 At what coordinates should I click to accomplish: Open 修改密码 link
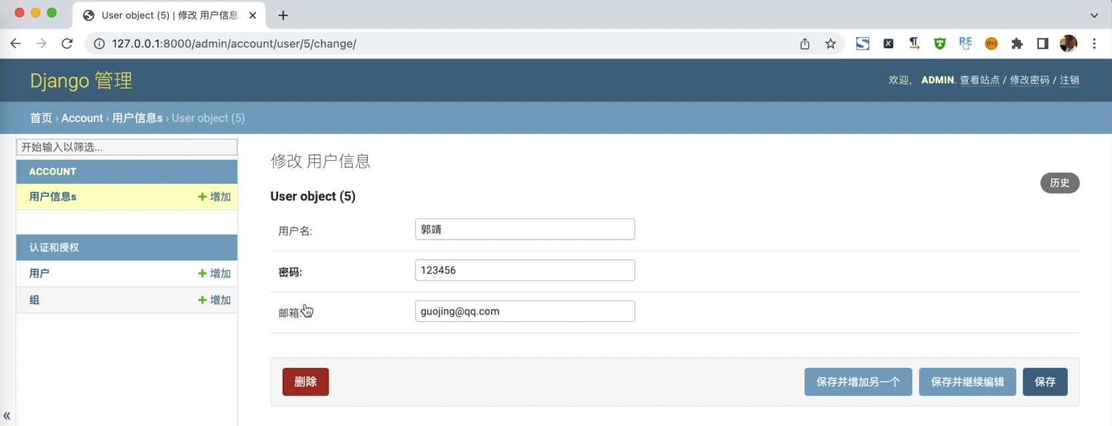pos(1030,80)
